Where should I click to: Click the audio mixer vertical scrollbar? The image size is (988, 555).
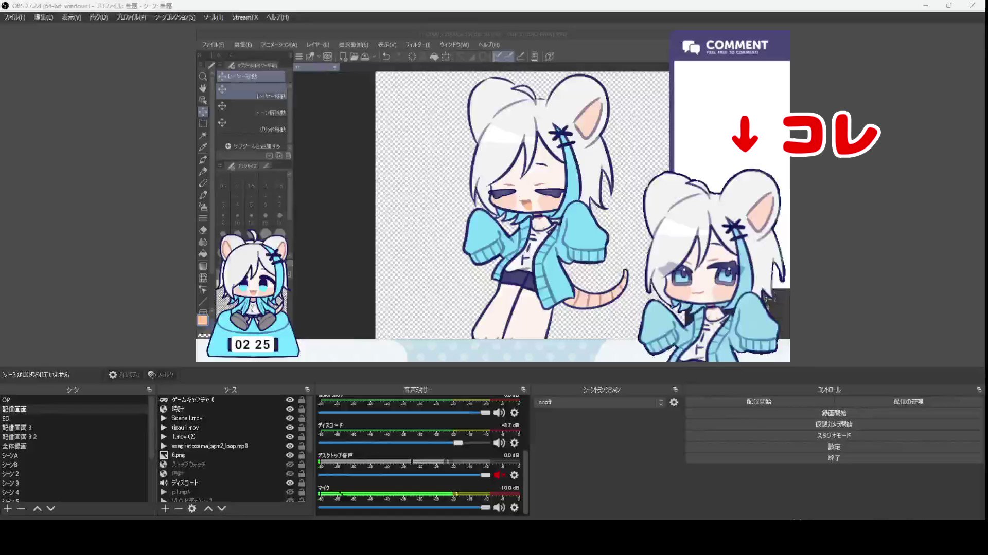[526, 480]
